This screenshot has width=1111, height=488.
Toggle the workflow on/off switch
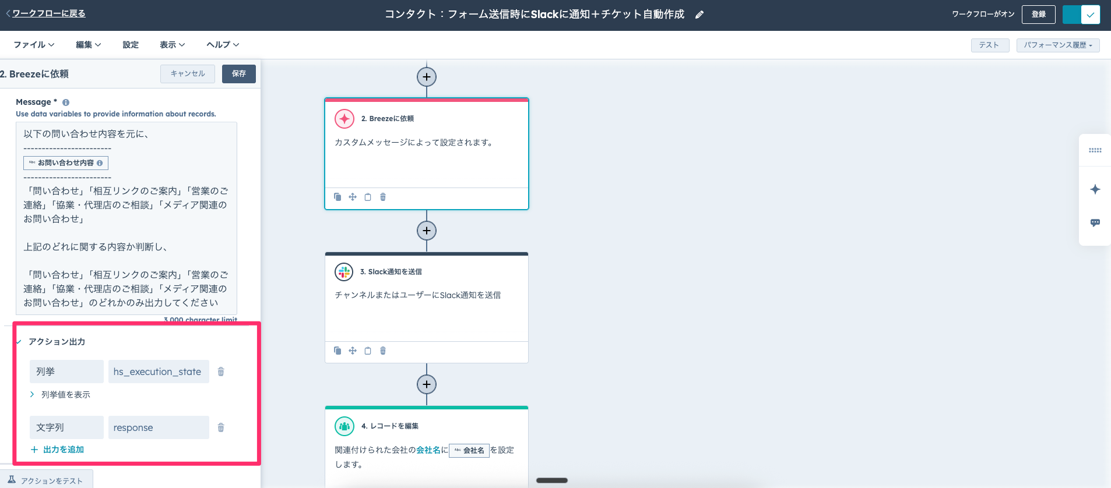pos(1081,15)
